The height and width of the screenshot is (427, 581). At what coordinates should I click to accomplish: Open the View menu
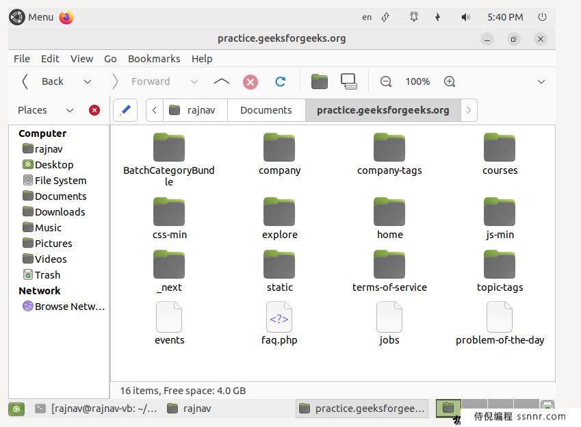[x=82, y=59]
